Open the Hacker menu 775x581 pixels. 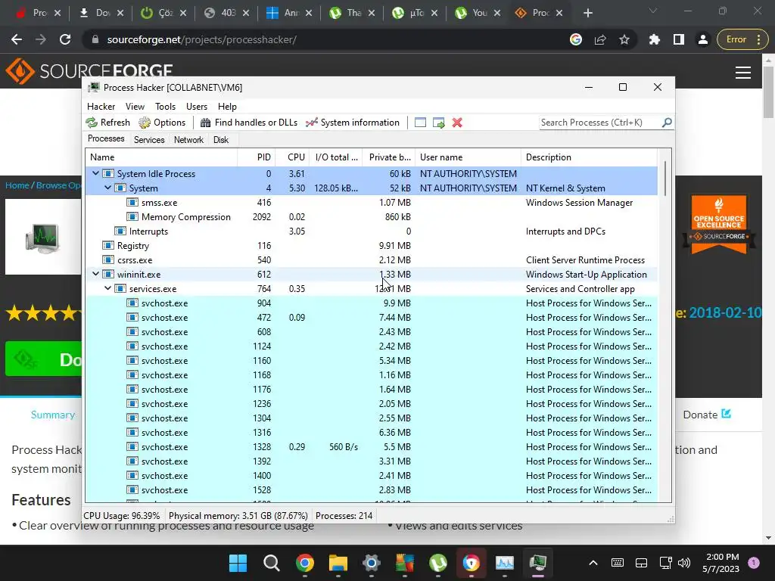101,106
